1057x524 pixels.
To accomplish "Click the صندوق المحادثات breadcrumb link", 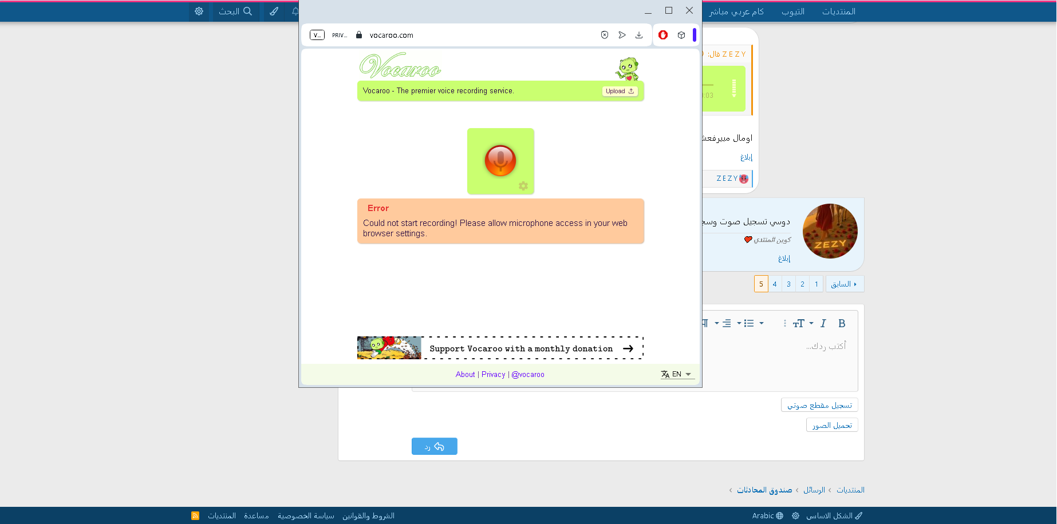I will (x=764, y=490).
